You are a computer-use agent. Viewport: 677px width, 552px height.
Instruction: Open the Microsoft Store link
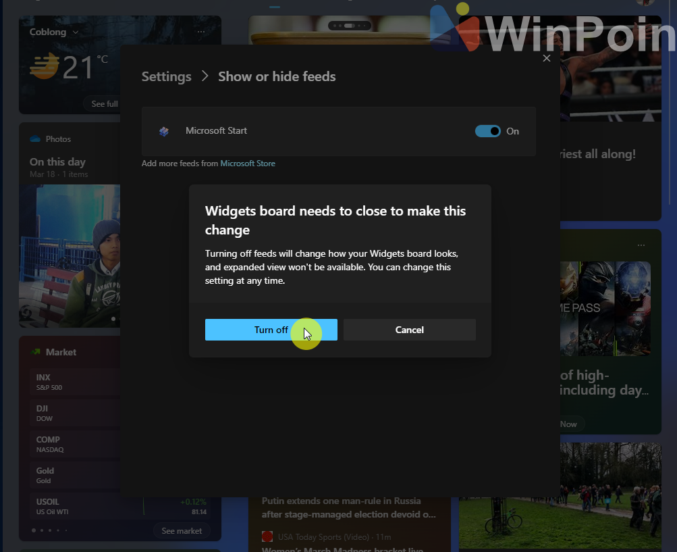(x=248, y=164)
